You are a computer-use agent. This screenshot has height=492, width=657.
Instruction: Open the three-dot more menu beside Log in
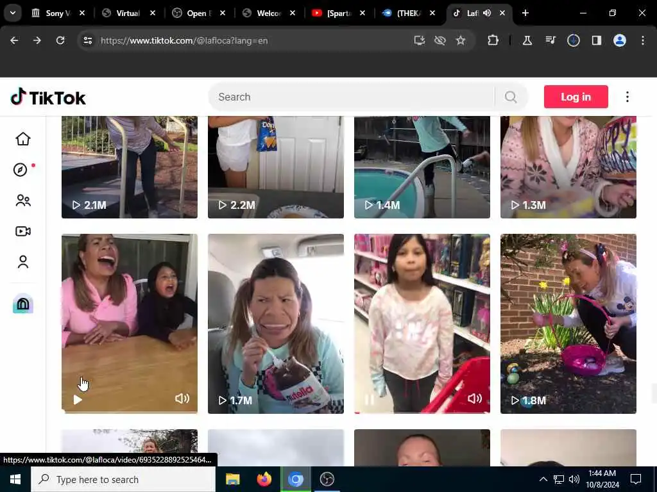click(x=627, y=97)
